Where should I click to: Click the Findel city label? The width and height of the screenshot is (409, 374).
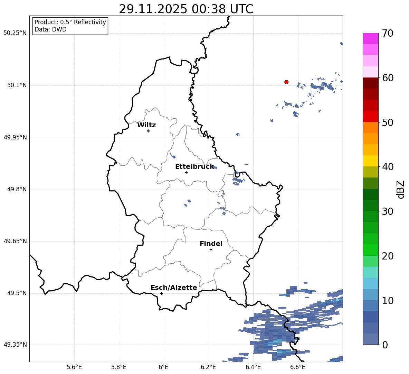pyautogui.click(x=211, y=244)
